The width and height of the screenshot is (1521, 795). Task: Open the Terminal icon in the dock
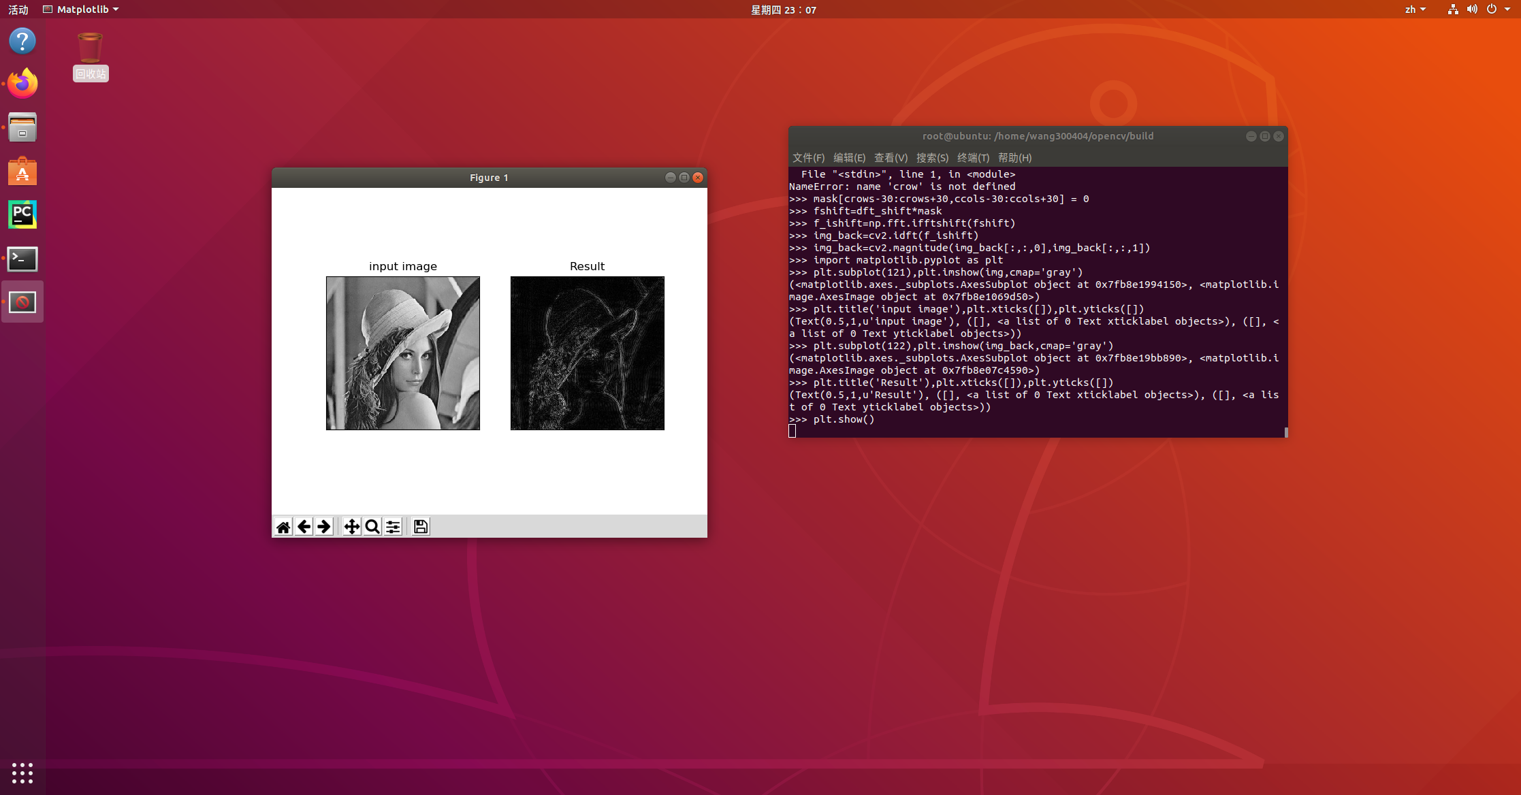[22, 259]
